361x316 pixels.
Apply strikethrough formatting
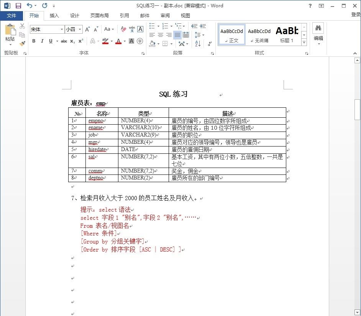click(x=64, y=41)
